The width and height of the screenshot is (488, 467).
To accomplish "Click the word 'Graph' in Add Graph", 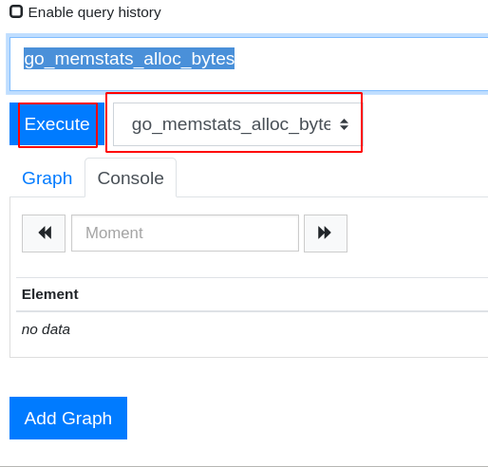I will (86, 419).
